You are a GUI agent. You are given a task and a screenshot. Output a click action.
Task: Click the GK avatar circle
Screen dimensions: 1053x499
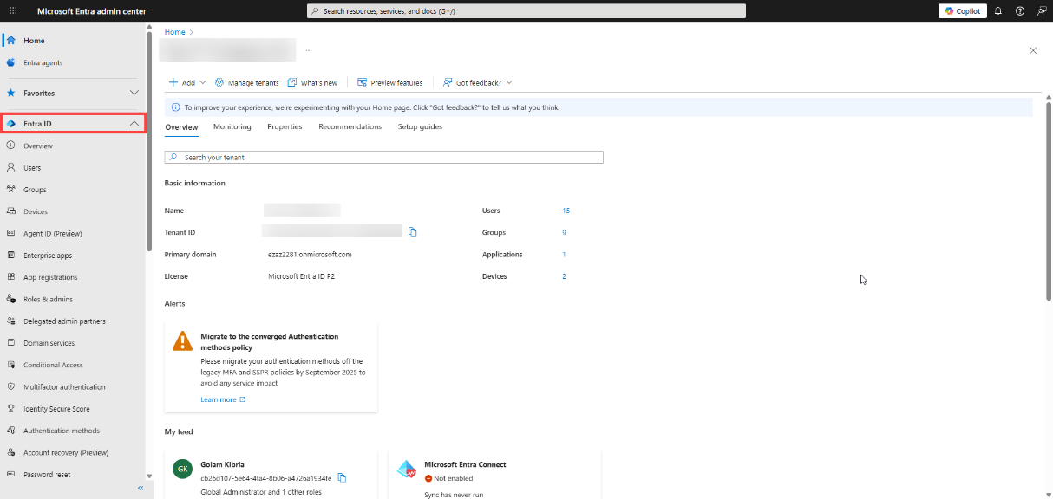183,470
